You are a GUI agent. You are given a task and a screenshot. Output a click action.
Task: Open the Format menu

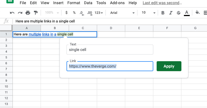coord(74,3)
